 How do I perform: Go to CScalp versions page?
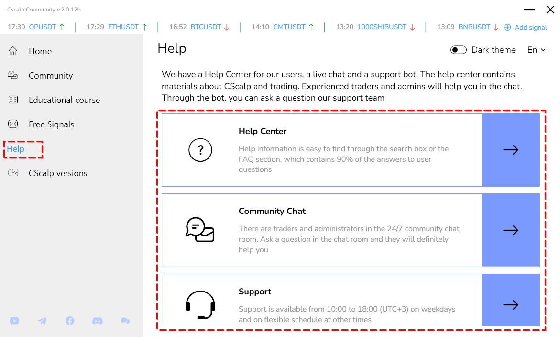tap(58, 173)
